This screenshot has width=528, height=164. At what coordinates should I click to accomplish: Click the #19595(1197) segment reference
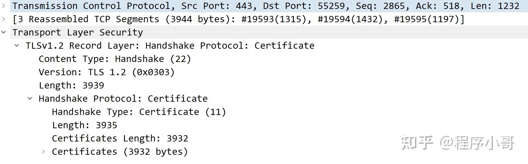426,19
